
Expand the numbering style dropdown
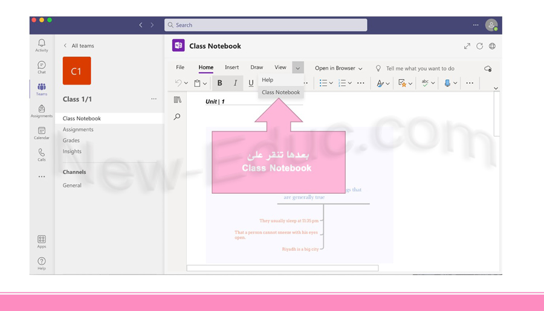click(x=350, y=83)
